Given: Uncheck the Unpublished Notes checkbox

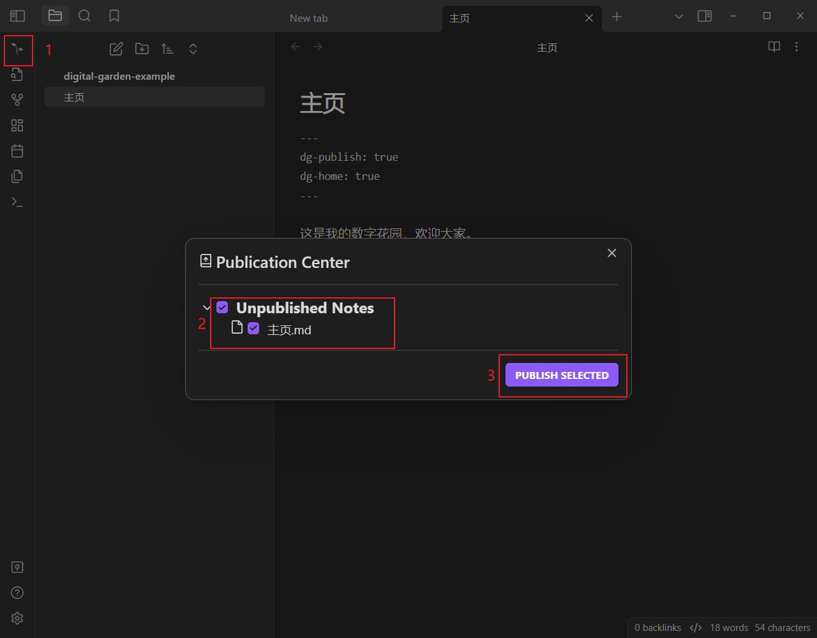Looking at the screenshot, I should [222, 307].
